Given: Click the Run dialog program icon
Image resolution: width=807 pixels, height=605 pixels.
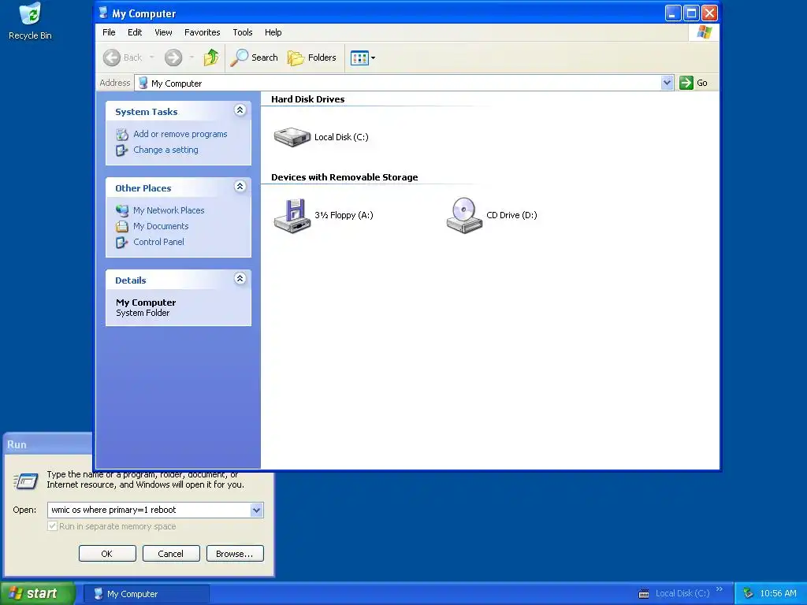Looking at the screenshot, I should pos(25,481).
